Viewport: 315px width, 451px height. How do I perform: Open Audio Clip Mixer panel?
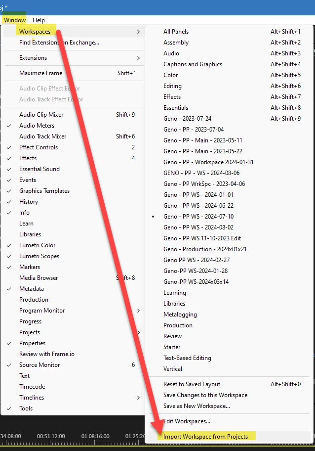pyautogui.click(x=74, y=114)
